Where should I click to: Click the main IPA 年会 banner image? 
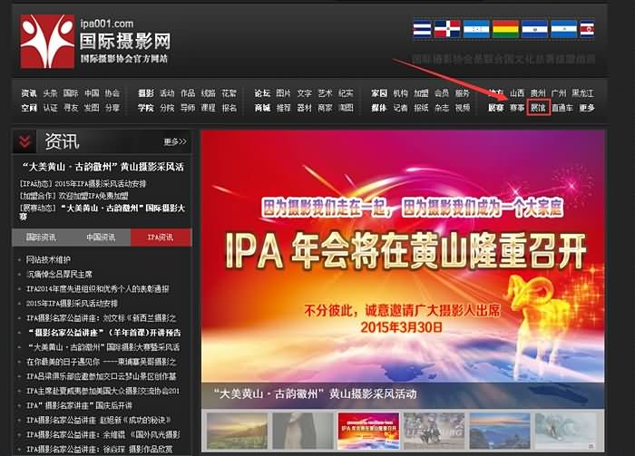[403, 257]
